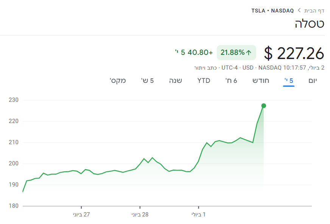Click the +40.80 price change text
Screen dimensions: 330x224
pyautogui.click(x=200, y=53)
